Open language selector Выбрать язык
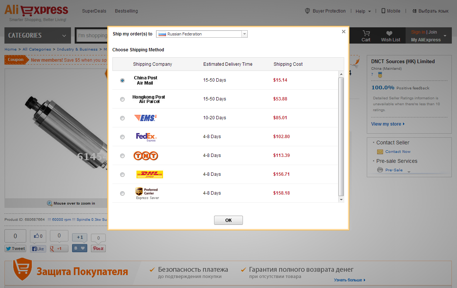The height and width of the screenshot is (288, 457). click(430, 11)
